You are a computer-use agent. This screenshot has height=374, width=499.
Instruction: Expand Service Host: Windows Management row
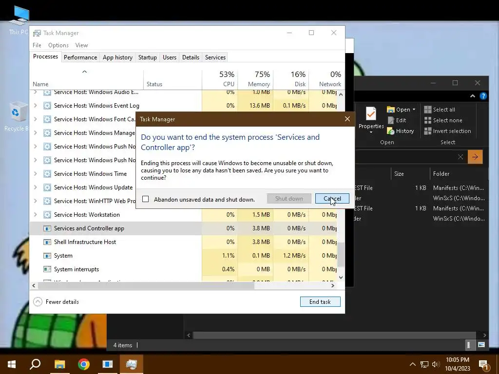coord(35,132)
